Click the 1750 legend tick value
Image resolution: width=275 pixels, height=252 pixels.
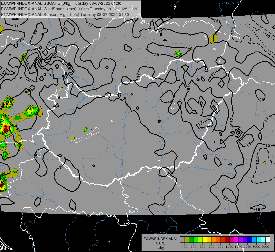[x=238, y=247]
